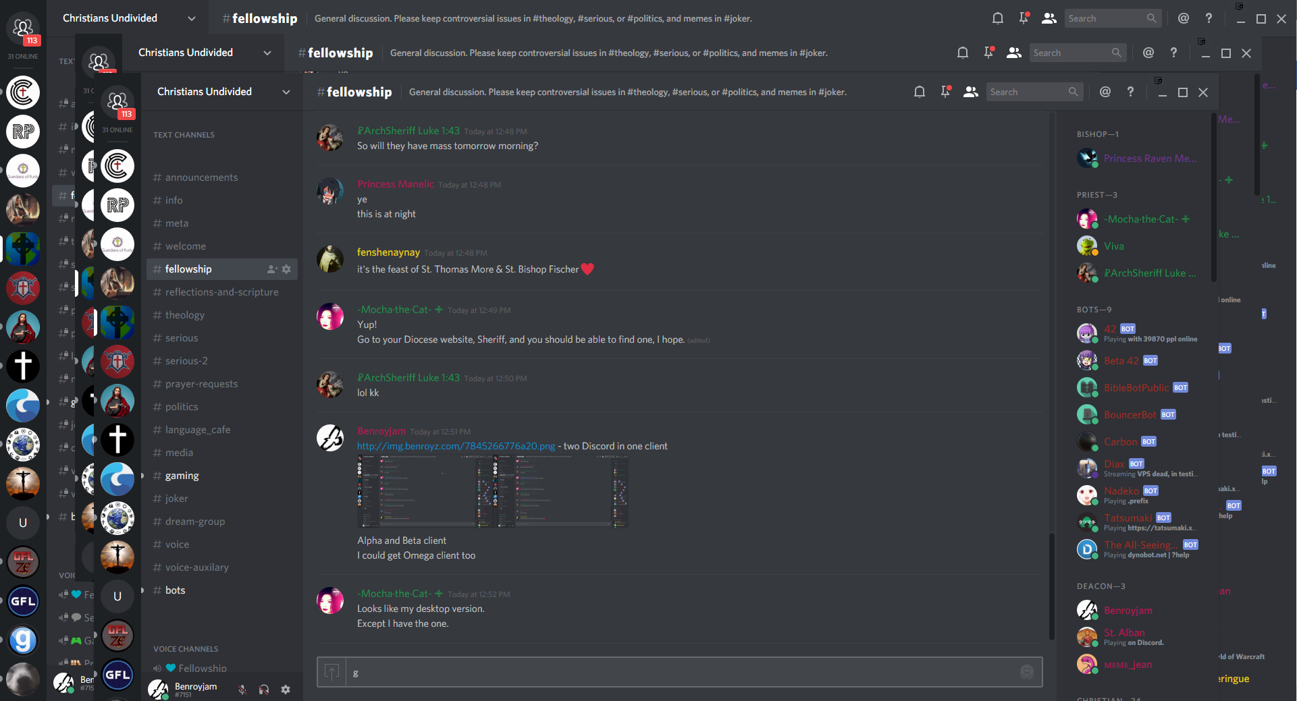The image size is (1297, 701).
Task: Click the Princess Manelic username in chat
Action: coord(396,184)
